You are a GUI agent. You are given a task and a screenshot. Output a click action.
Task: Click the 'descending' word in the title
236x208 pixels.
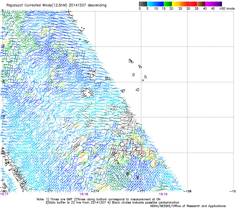[x=97, y=5]
